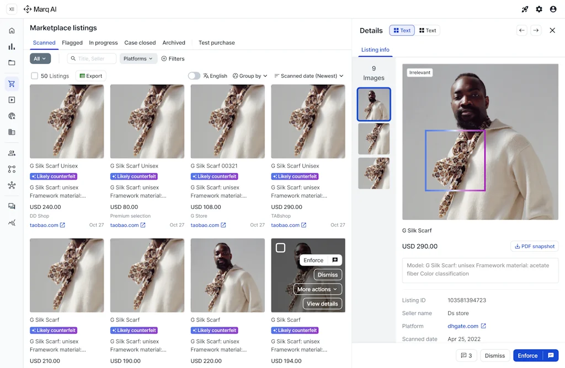
Task: Click the PDF snapshot button
Action: [x=534, y=246]
